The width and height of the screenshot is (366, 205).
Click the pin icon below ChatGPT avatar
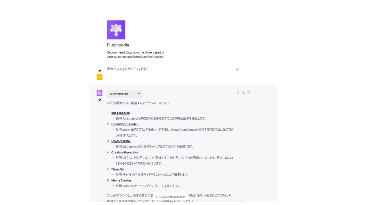(100, 100)
